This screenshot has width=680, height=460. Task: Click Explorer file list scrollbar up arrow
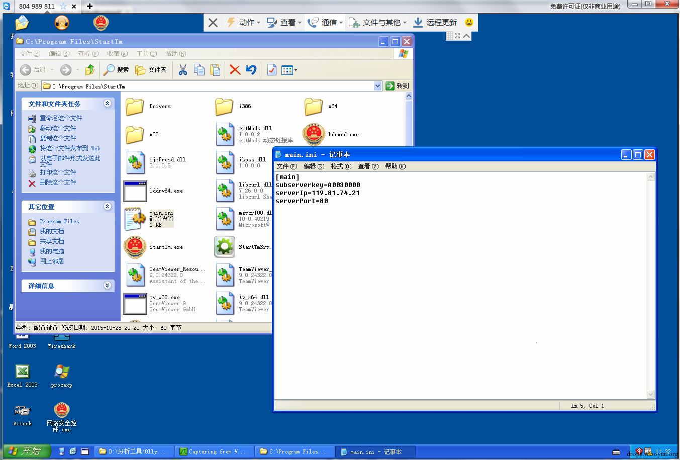[x=409, y=96]
